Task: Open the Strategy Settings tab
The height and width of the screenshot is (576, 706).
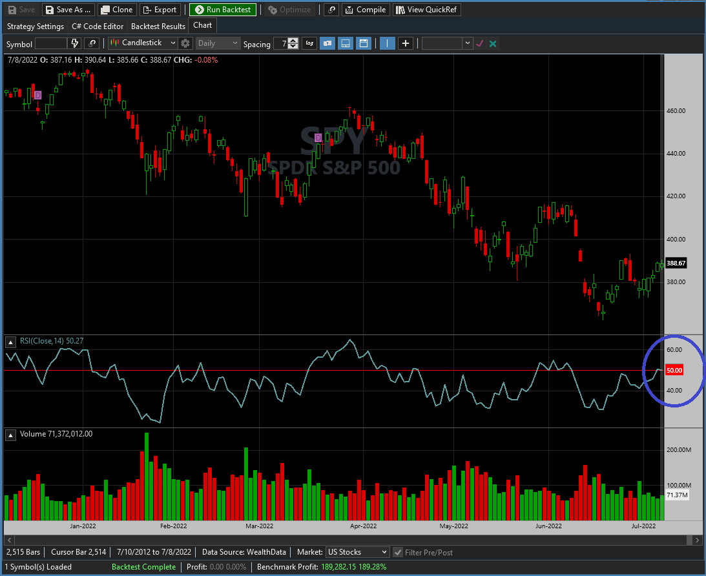Action: 36,26
